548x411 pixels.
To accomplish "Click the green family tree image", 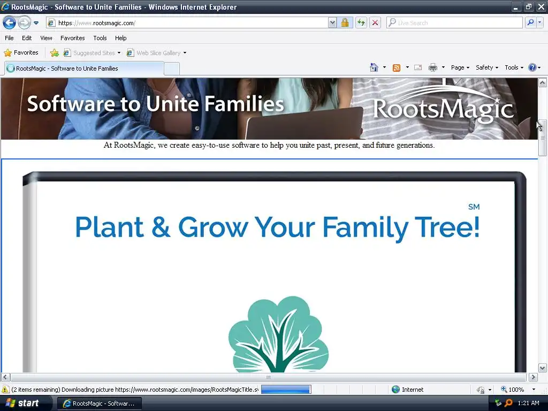I will click(278, 334).
